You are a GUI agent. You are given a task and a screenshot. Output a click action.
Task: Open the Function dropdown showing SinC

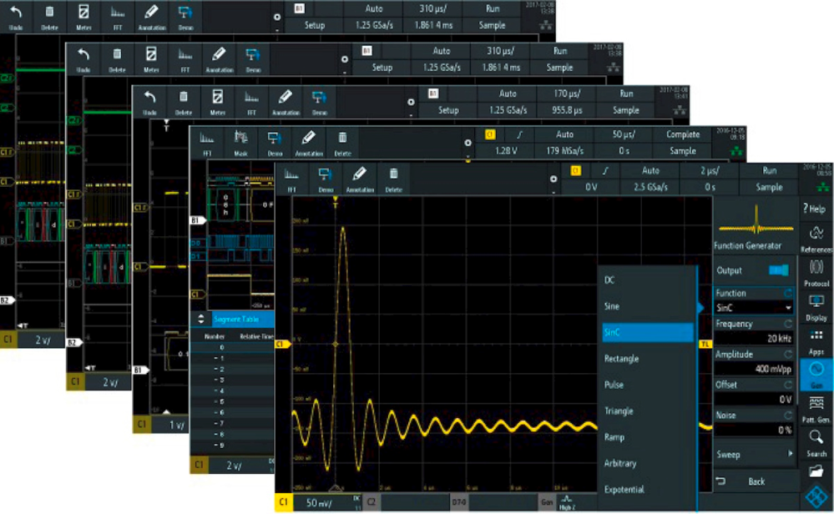coord(754,308)
